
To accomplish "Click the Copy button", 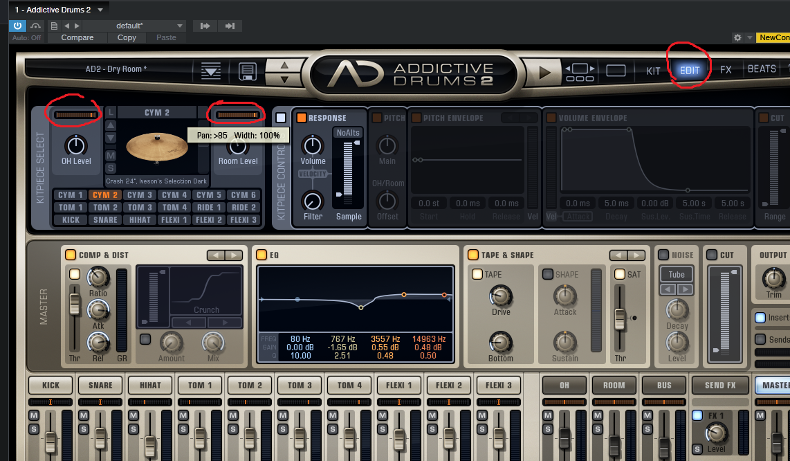I will pyautogui.click(x=127, y=38).
